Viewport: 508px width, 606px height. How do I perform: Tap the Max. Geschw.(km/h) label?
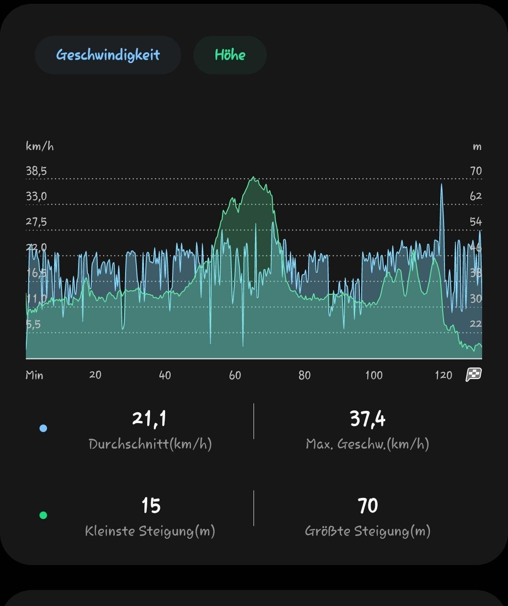pyautogui.click(x=367, y=444)
